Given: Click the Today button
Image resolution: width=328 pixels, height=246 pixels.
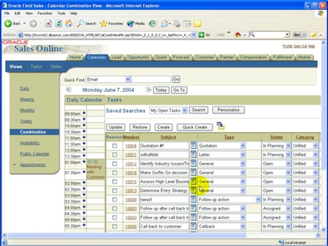Looking at the screenshot, I should [x=161, y=90].
